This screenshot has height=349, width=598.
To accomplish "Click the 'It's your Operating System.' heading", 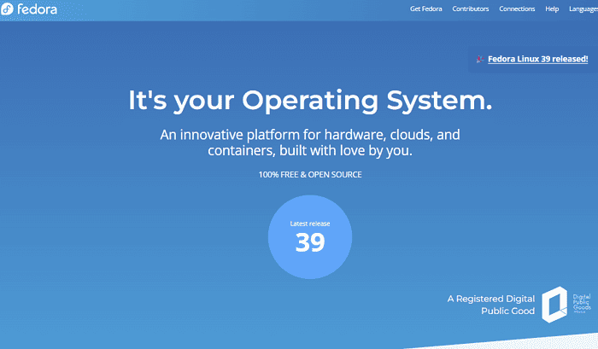I will point(310,101).
